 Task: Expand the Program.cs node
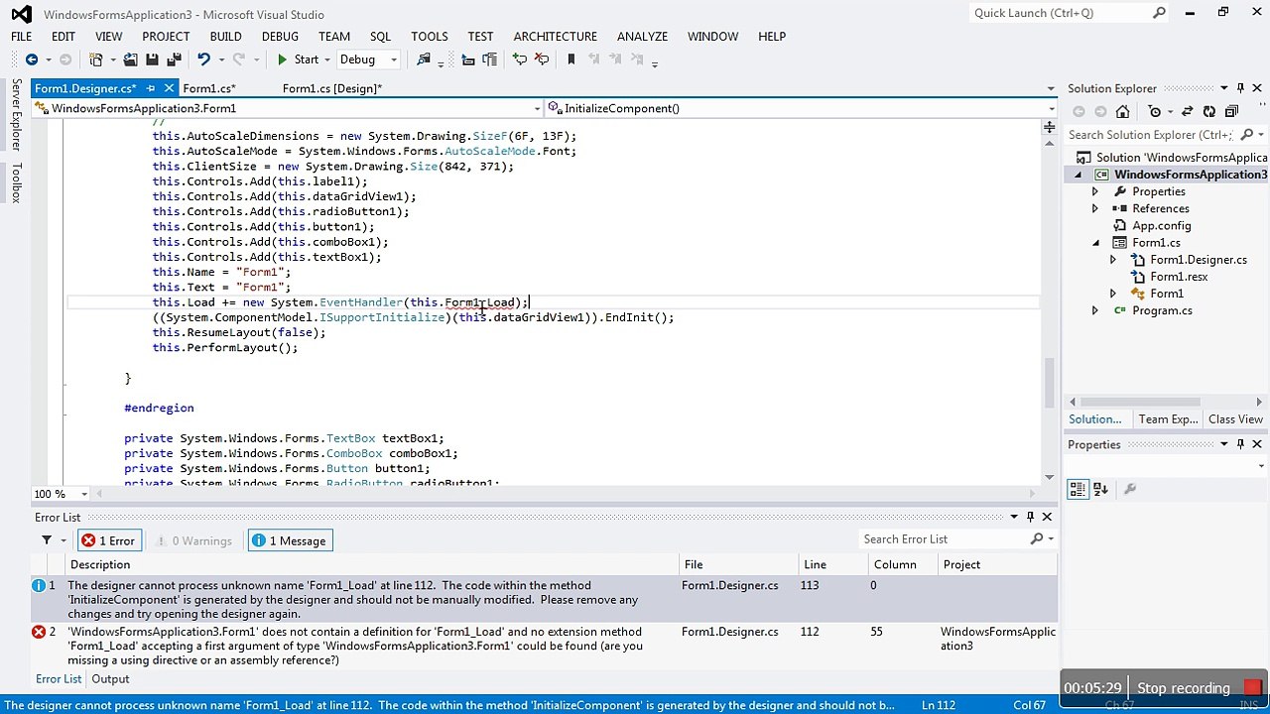point(1095,310)
